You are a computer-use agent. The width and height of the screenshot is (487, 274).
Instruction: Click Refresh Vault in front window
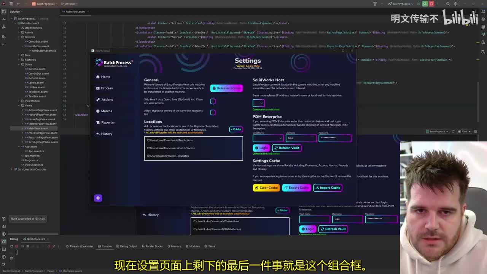[x=287, y=148]
